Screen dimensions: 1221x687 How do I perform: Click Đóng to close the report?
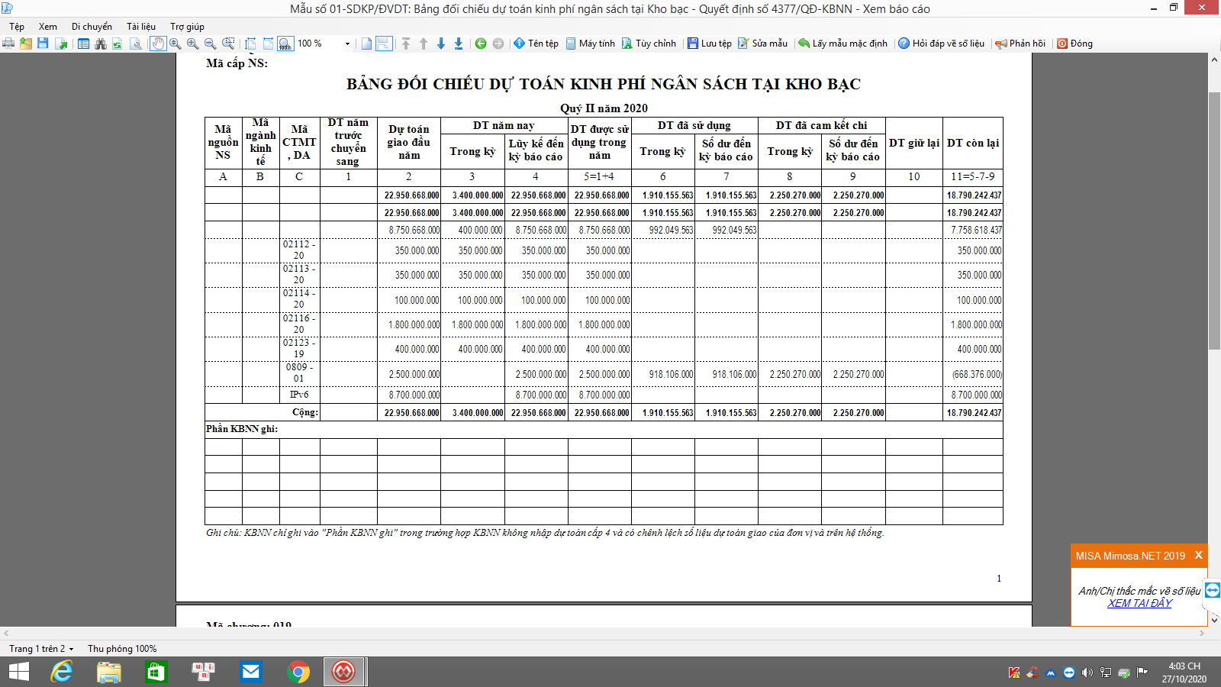[x=1074, y=44]
